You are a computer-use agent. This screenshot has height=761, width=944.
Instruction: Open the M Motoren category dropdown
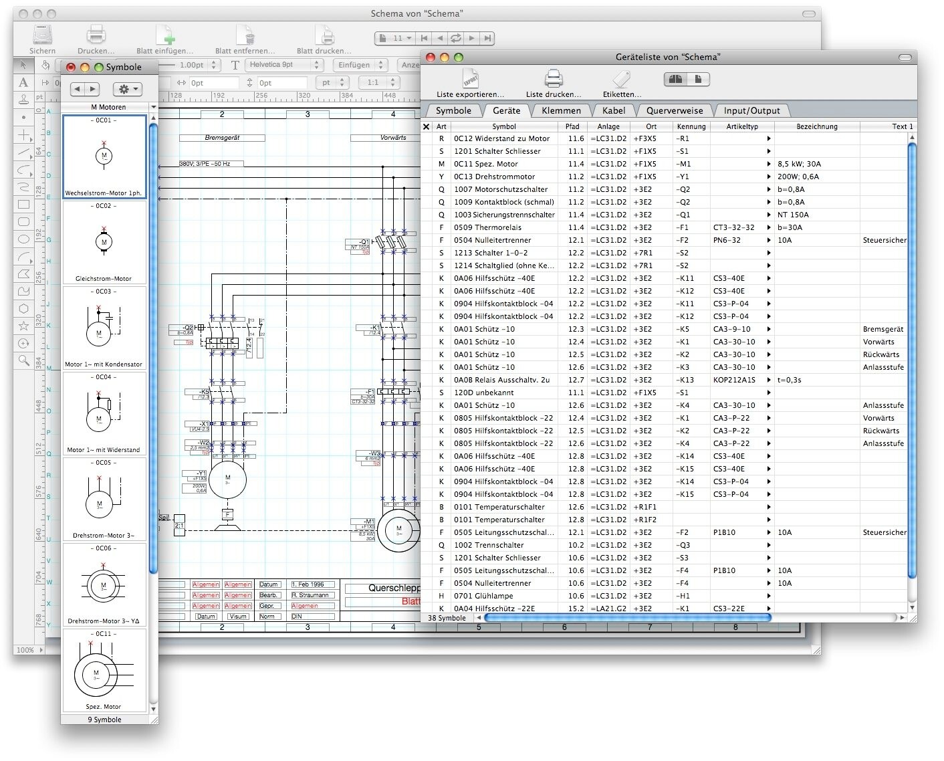[x=109, y=107]
